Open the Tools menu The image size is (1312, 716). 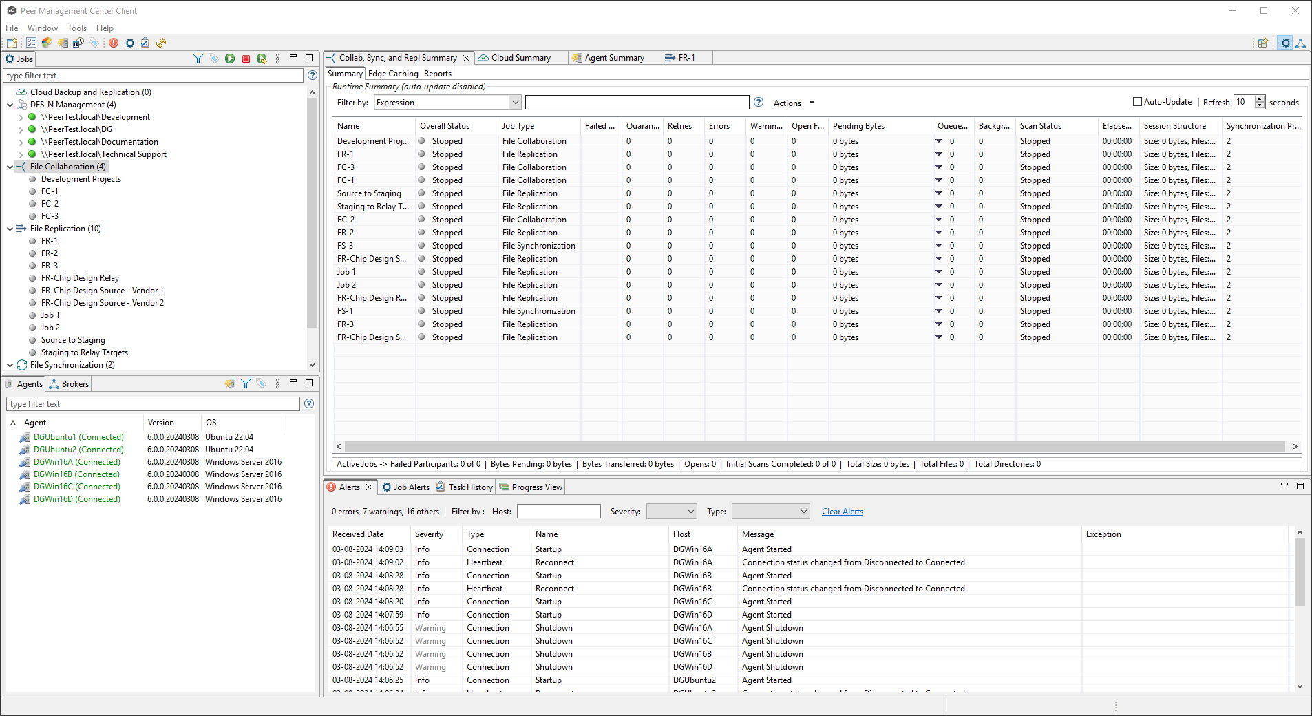tap(77, 28)
